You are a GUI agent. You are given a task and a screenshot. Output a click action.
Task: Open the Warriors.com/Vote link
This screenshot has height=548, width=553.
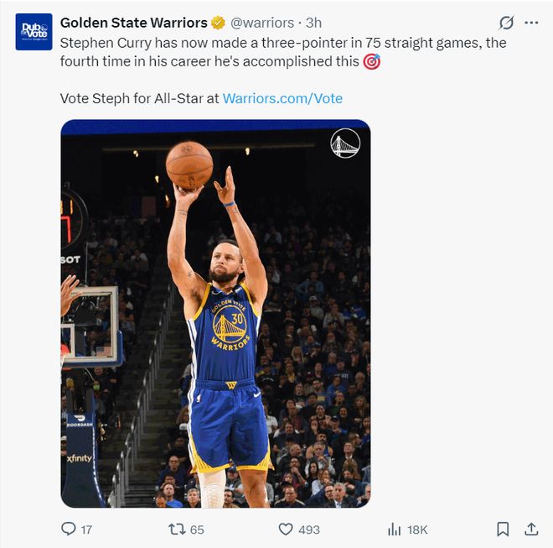pyautogui.click(x=282, y=98)
